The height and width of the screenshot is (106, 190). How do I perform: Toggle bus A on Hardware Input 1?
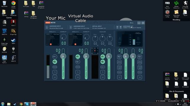pos(55,57)
